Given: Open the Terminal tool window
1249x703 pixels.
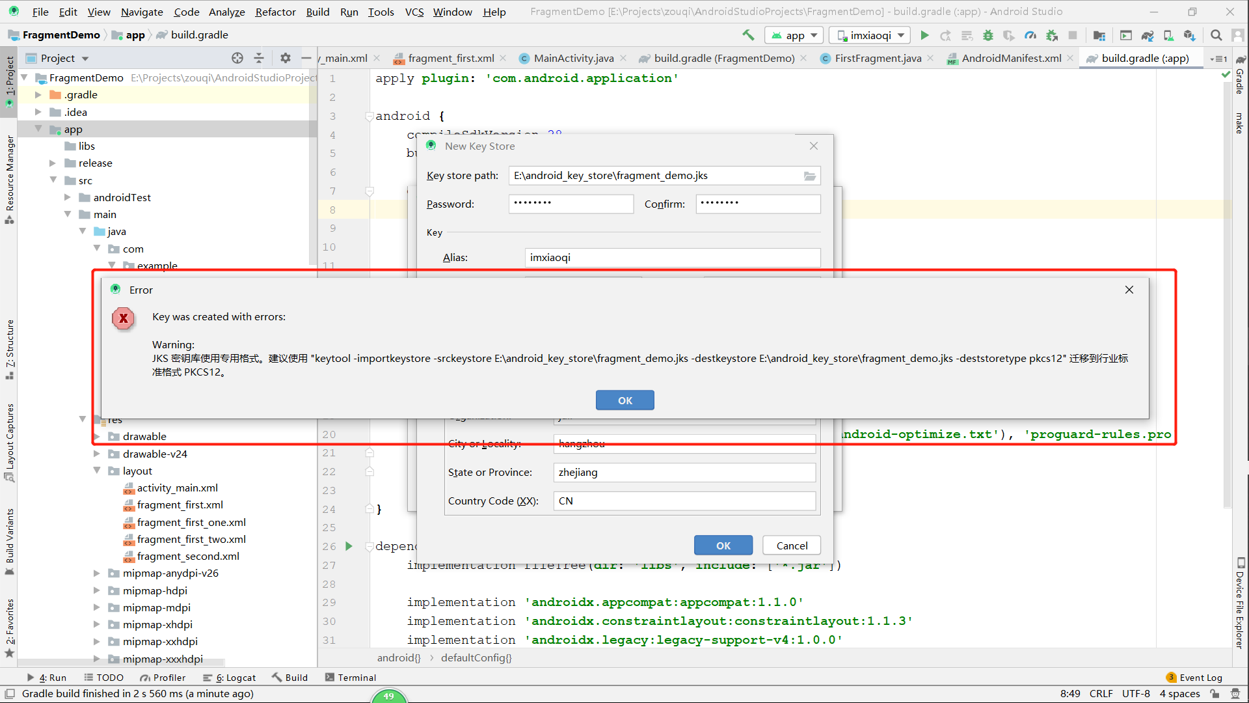Looking at the screenshot, I should click(x=351, y=678).
